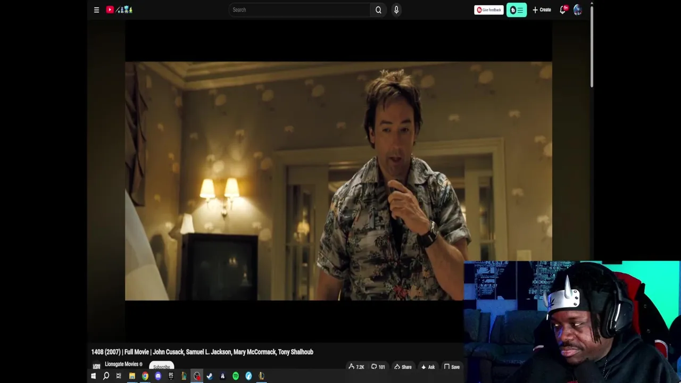Open the account avatar menu

tap(578, 10)
